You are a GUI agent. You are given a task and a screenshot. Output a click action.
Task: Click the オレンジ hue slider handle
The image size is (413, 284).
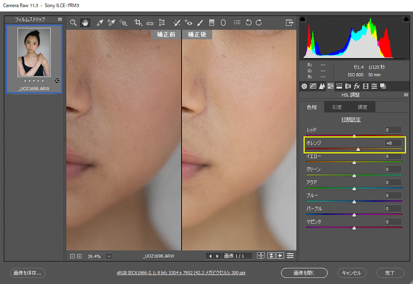tap(358, 150)
